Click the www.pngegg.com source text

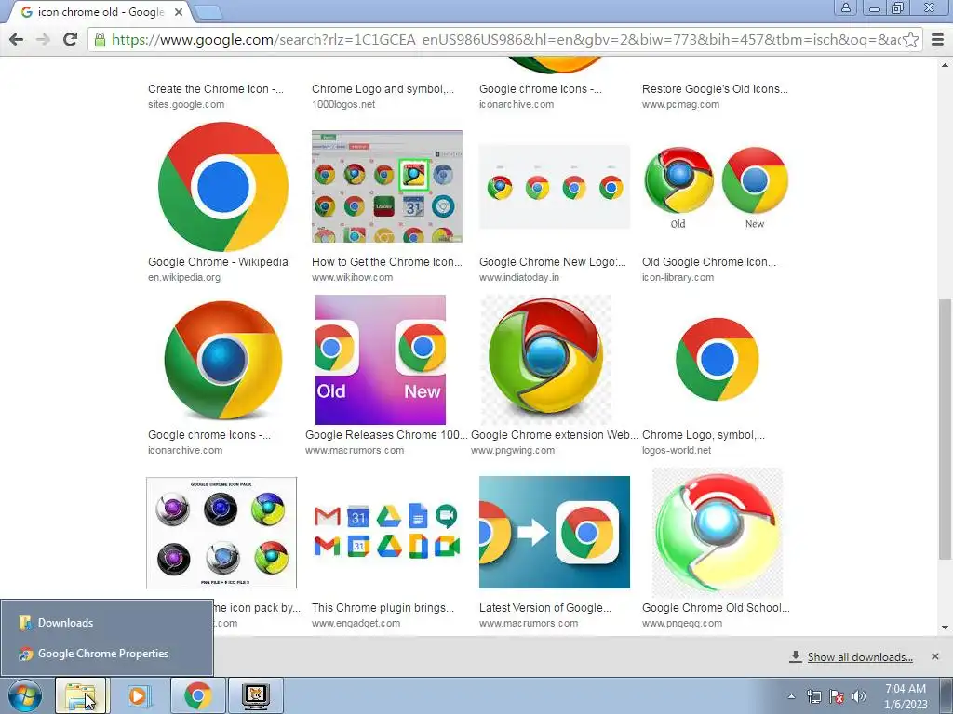[x=682, y=623]
